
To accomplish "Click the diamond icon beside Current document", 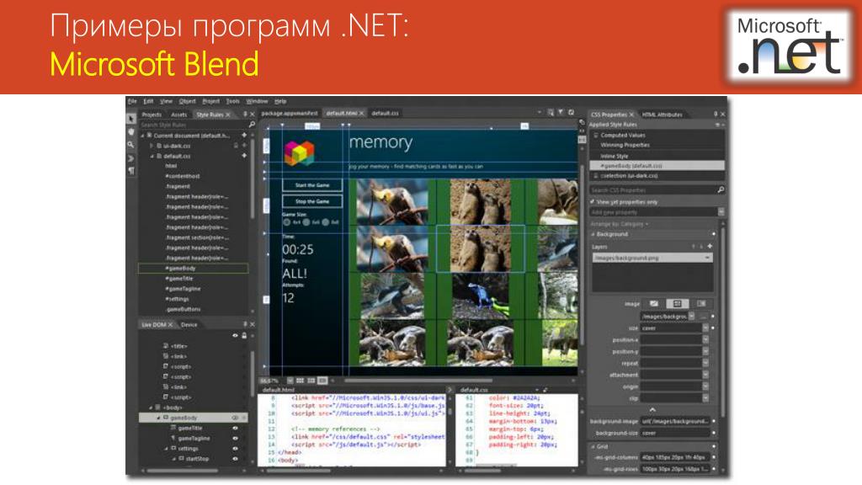I will click(244, 136).
